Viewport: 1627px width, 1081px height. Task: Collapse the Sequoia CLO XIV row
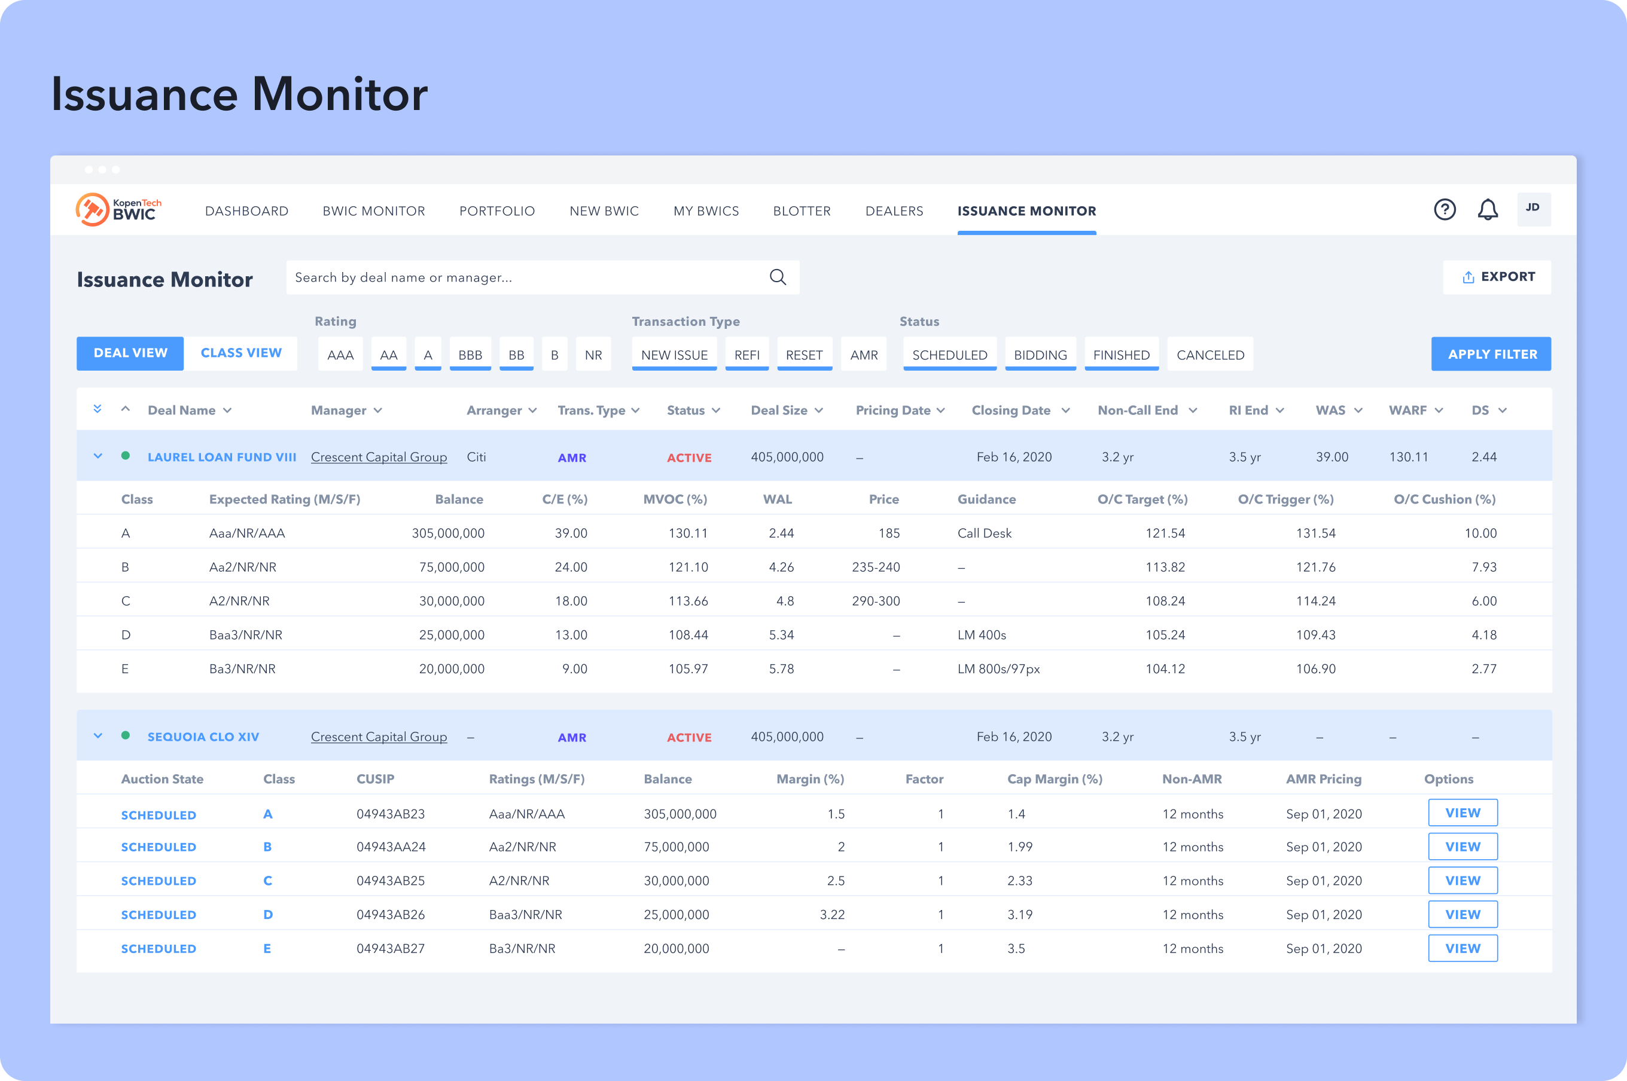coord(98,736)
